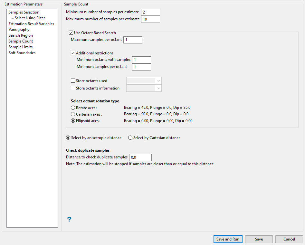
Task: Select by Cartesian distance option
Action: [x=130, y=138]
